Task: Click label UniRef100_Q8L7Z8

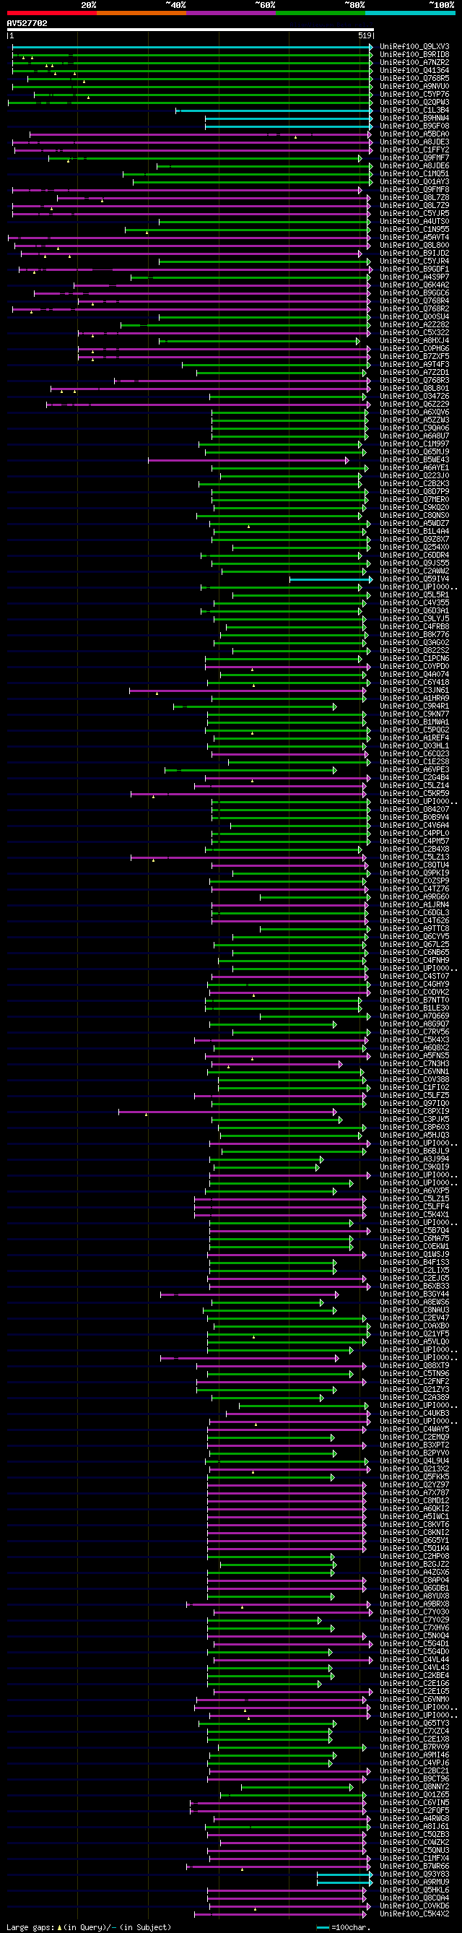Action: (x=415, y=197)
